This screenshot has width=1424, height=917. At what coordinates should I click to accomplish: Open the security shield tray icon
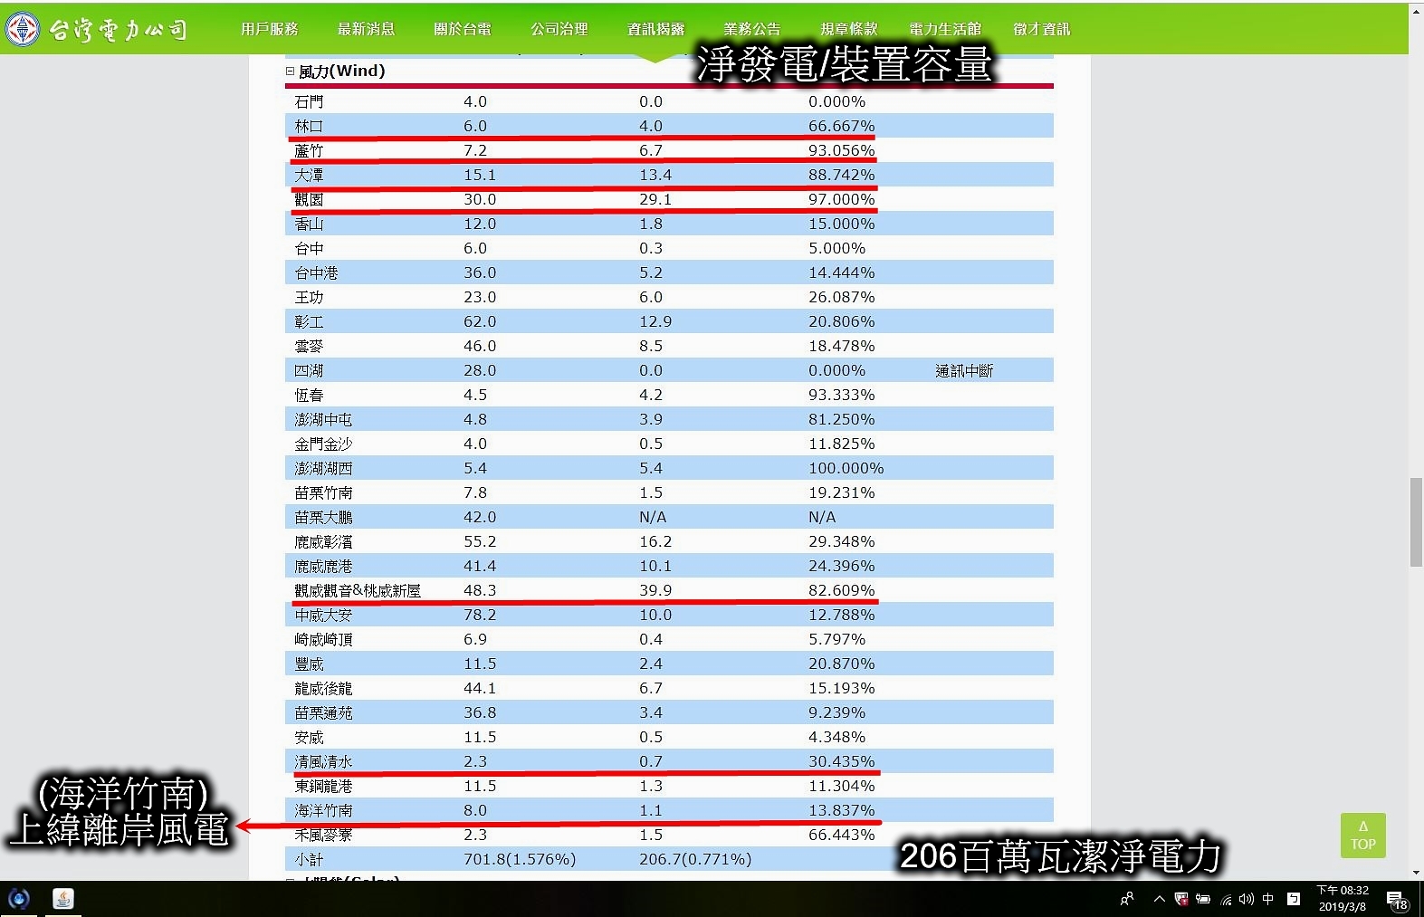[1181, 899]
